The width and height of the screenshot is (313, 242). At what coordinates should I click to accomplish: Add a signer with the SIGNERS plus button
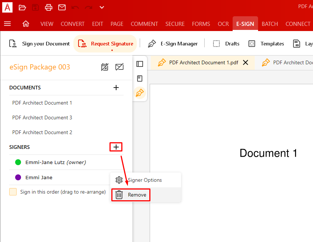click(116, 147)
